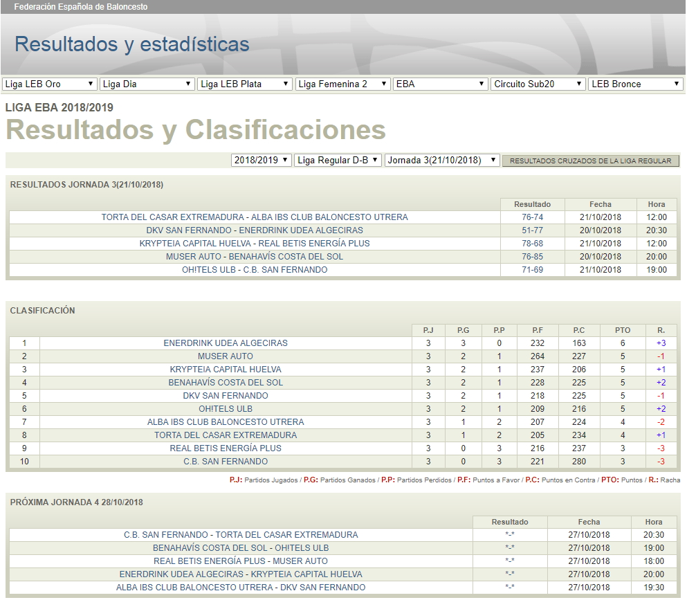Click Federación Española de Baloncesto header text
The height and width of the screenshot is (600, 687).
[x=81, y=7]
